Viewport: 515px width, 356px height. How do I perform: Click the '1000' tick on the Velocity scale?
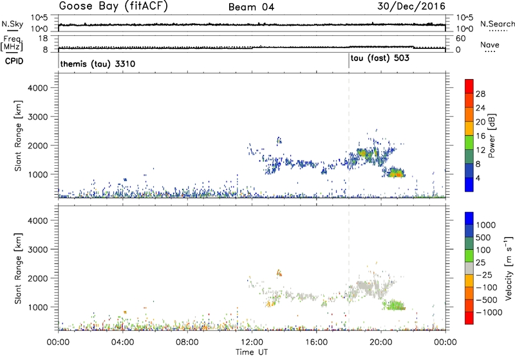coord(486,225)
